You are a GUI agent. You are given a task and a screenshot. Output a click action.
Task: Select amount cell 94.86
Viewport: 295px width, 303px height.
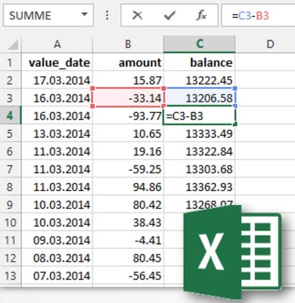pos(128,187)
